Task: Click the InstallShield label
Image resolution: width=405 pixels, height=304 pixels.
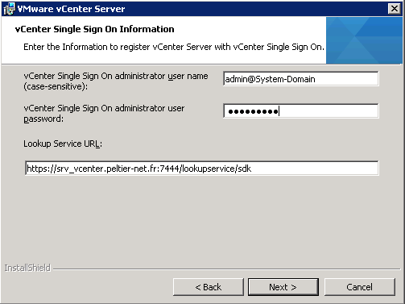Action: (x=27, y=268)
